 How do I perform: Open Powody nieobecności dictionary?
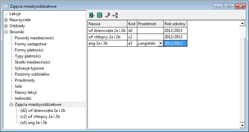coord(34,38)
